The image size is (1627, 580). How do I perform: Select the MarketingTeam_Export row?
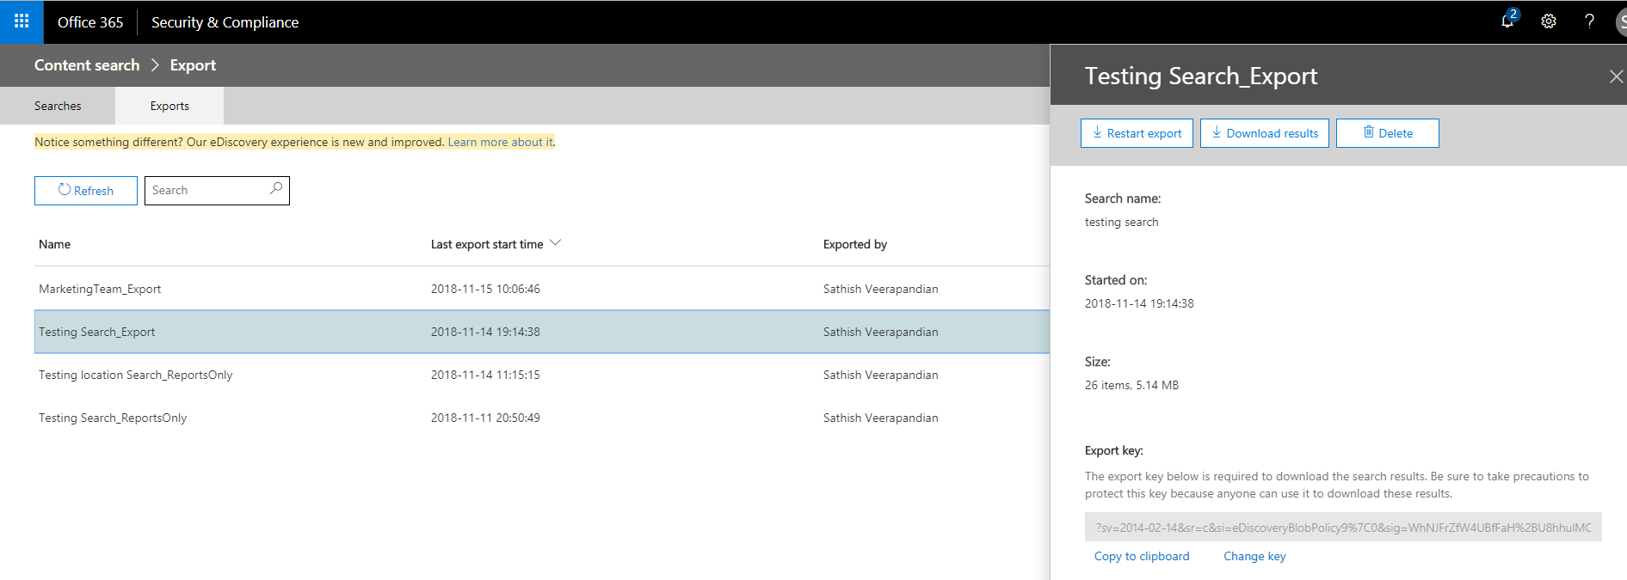(x=100, y=289)
